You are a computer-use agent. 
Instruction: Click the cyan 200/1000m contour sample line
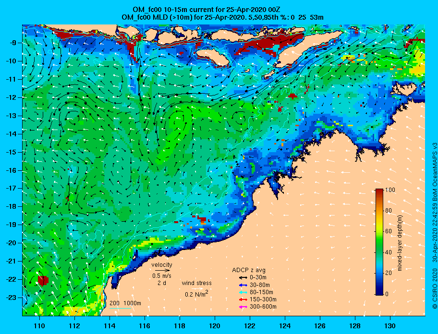pyautogui.click(x=120, y=308)
